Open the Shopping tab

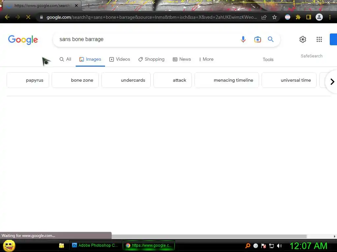tap(151, 59)
